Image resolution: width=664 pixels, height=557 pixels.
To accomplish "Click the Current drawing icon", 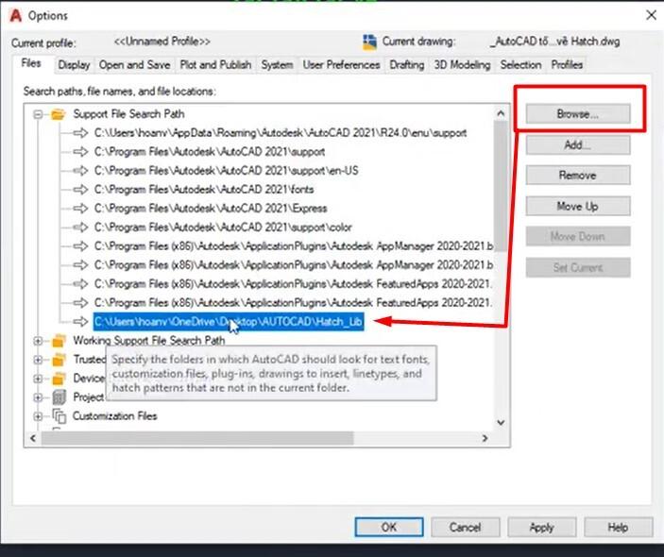I will point(369,42).
